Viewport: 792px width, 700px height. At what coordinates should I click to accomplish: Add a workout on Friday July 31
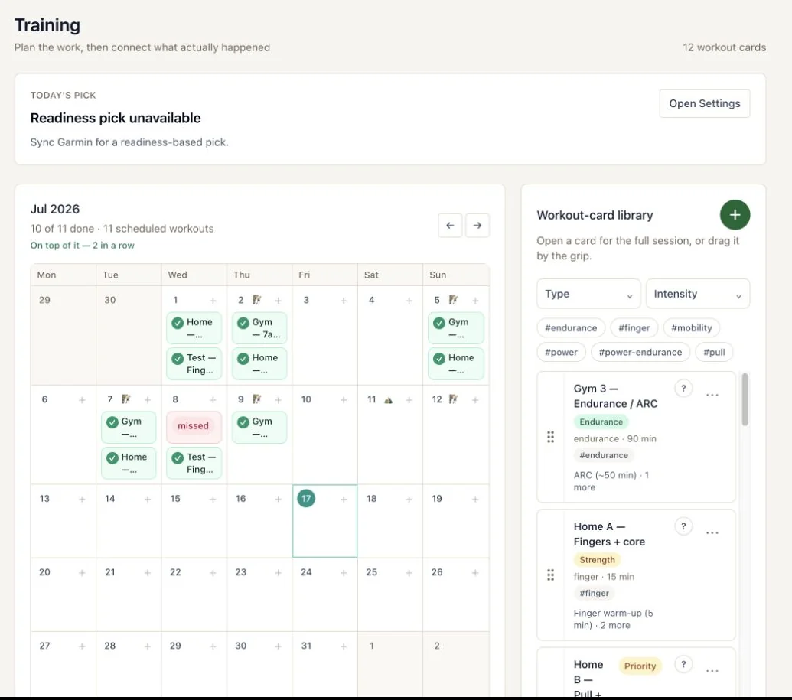click(344, 646)
